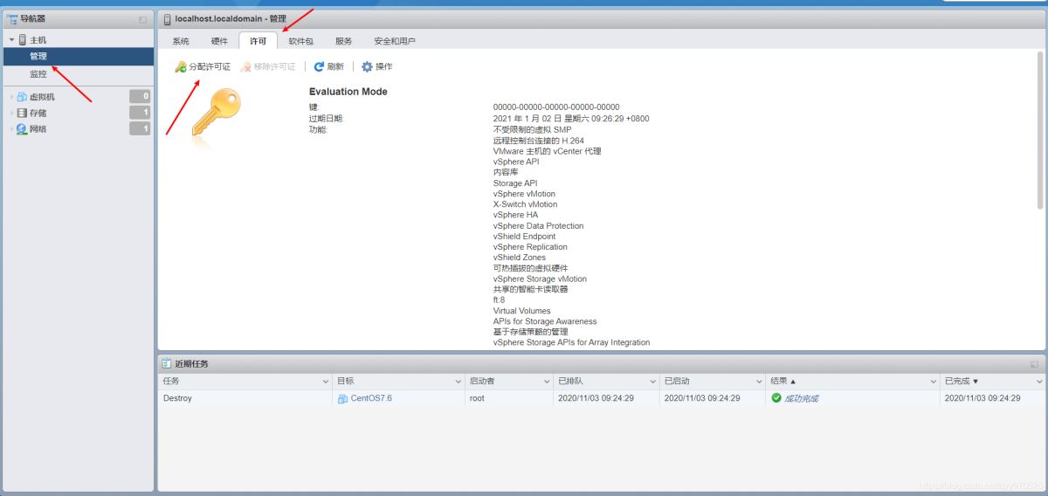Open the target (目标) column dropdown arrow
This screenshot has width=1048, height=496.
[x=458, y=382]
